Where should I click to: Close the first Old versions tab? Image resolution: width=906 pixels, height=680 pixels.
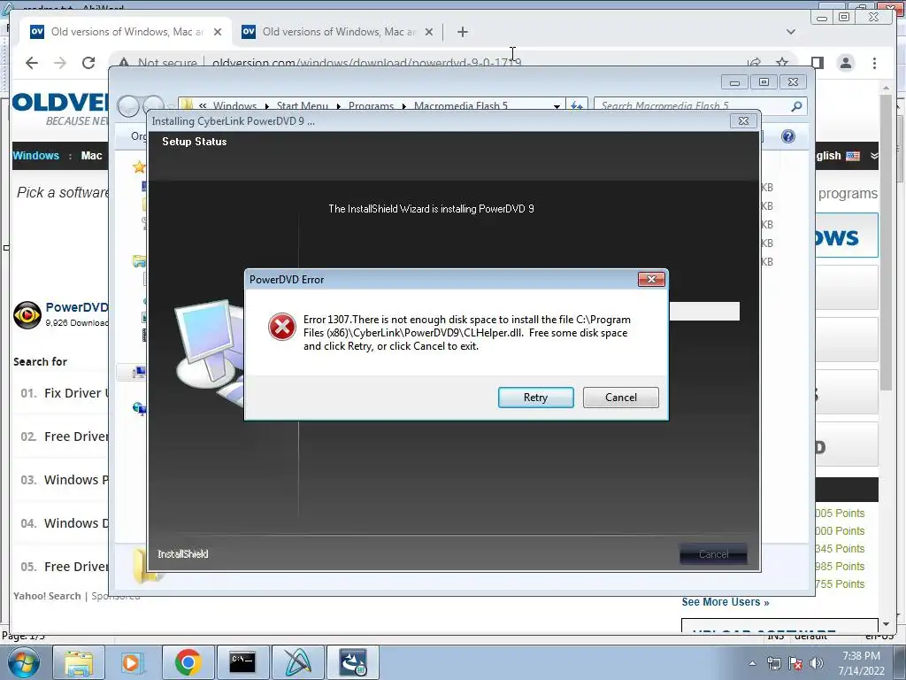tap(218, 32)
